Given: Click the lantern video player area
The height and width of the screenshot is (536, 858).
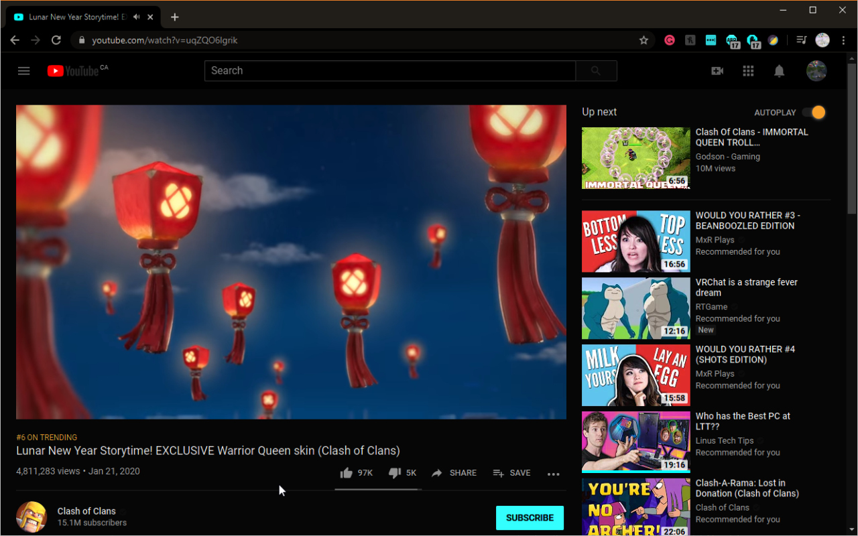Looking at the screenshot, I should (x=291, y=262).
